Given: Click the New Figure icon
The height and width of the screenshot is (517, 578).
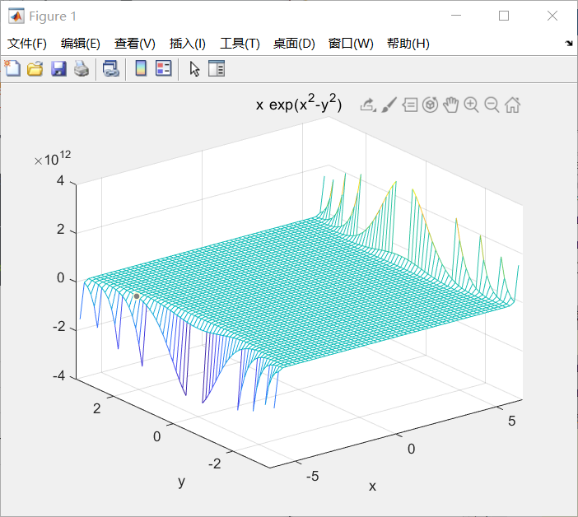Looking at the screenshot, I should [12, 68].
